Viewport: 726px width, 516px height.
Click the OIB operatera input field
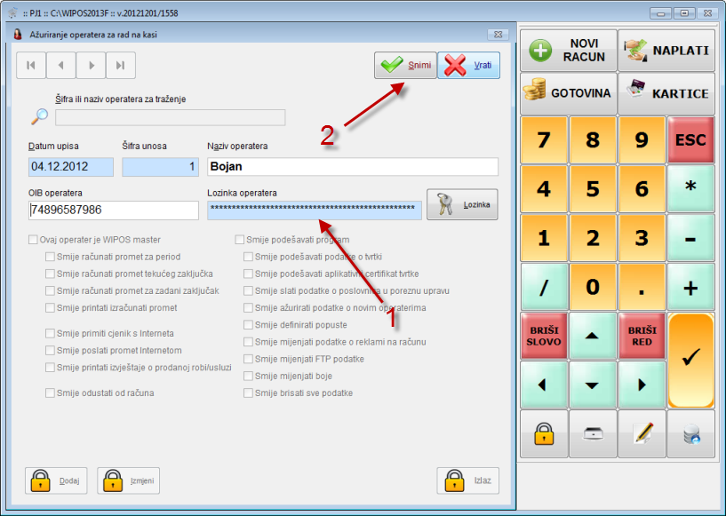113,210
